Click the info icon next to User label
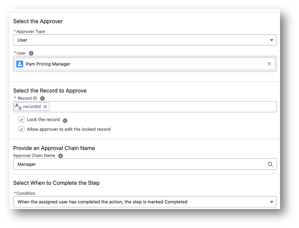 tap(31, 53)
